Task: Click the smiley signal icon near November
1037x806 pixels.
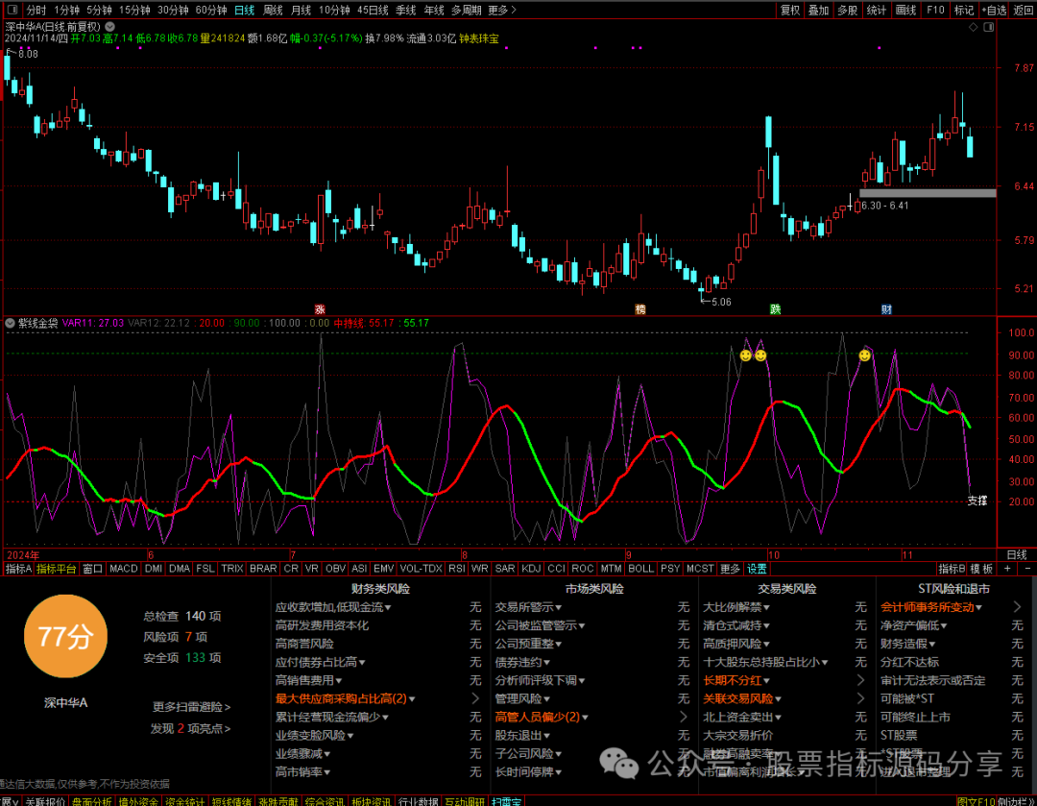Action: coord(864,356)
